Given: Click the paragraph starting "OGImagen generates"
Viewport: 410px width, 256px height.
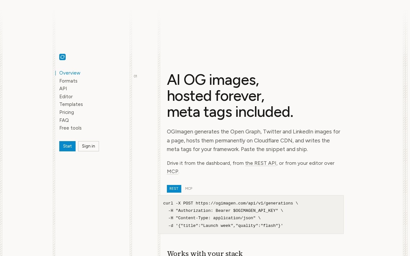Looking at the screenshot, I should [254, 140].
